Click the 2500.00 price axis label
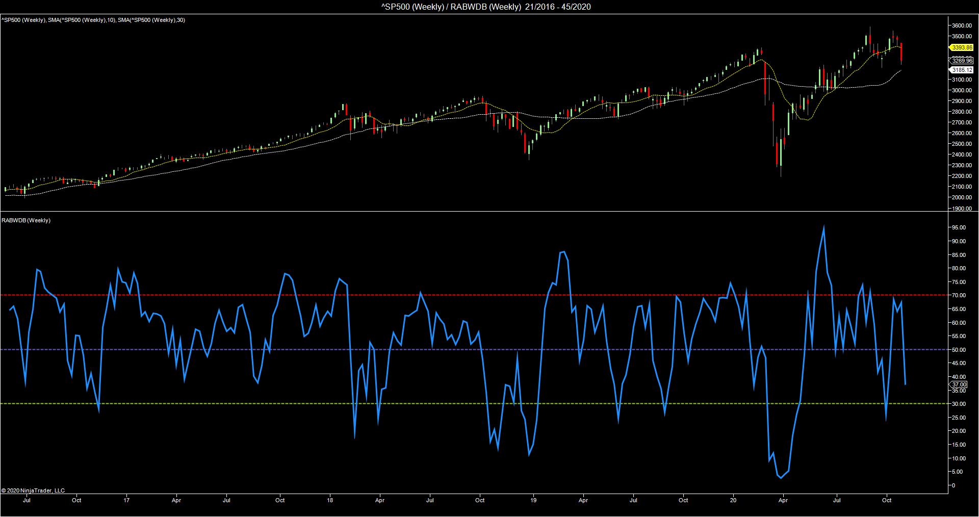Screen dimensions: 979x517 pyautogui.click(x=962, y=144)
